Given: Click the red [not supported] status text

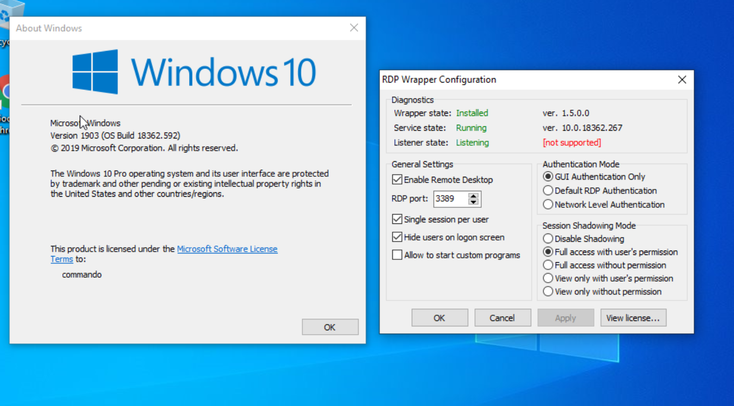Looking at the screenshot, I should point(572,143).
